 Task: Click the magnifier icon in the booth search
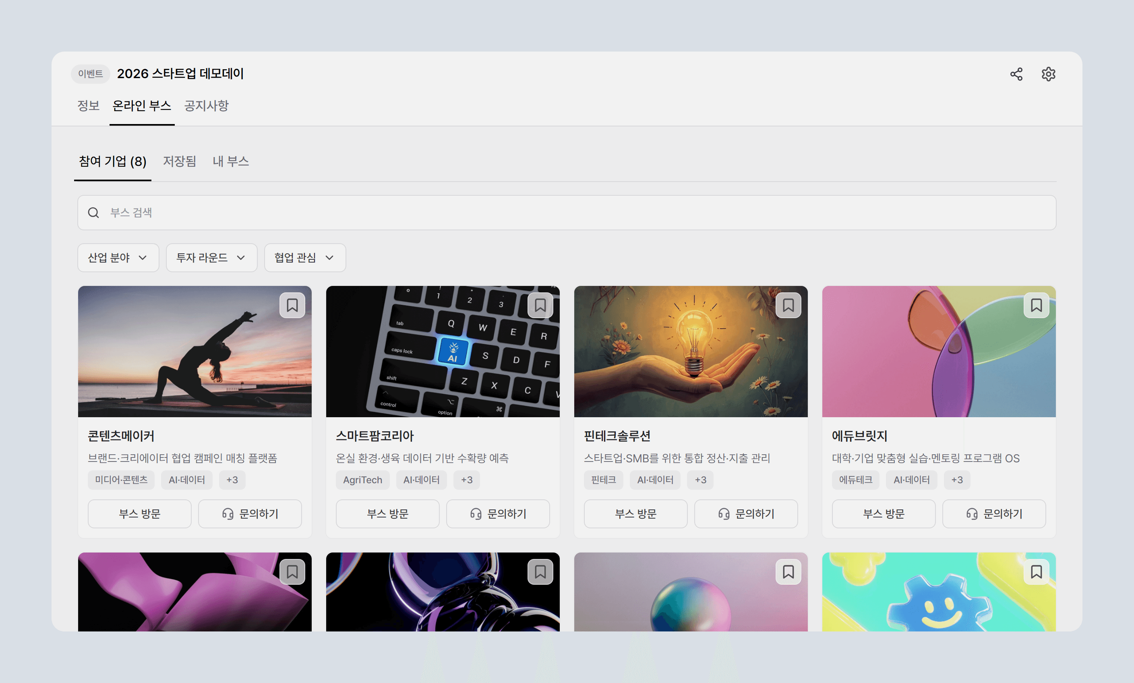point(93,213)
